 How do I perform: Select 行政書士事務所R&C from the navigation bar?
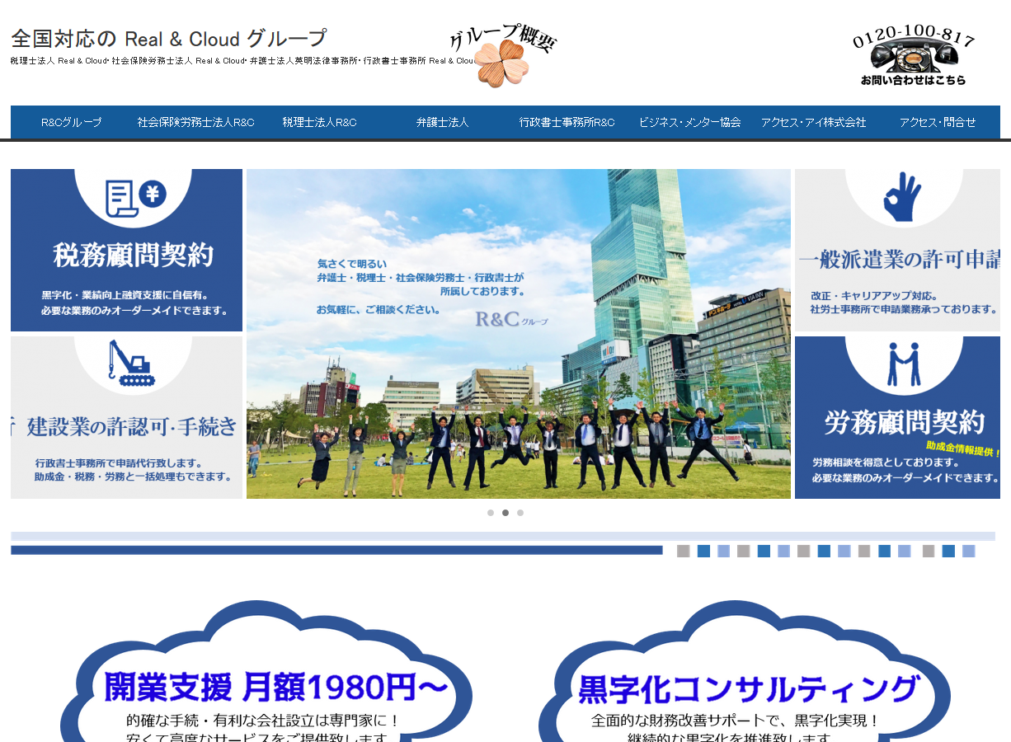[567, 122]
